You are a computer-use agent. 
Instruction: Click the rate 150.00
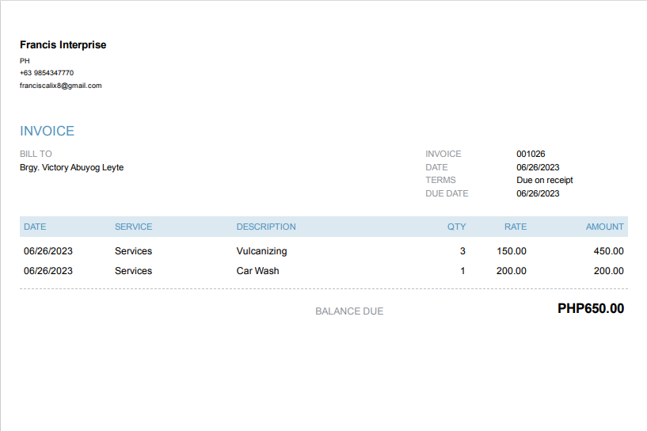click(x=512, y=251)
